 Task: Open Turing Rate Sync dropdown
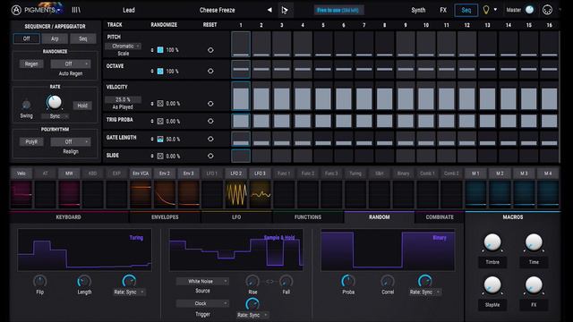pos(129,292)
